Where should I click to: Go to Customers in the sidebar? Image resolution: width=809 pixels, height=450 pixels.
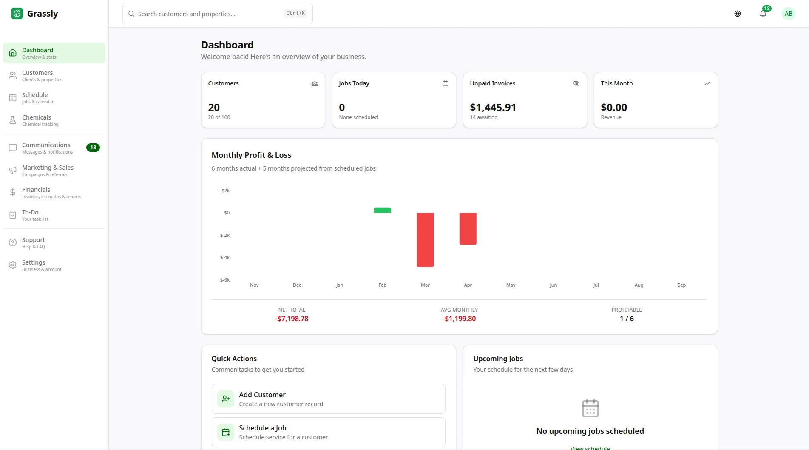point(54,76)
